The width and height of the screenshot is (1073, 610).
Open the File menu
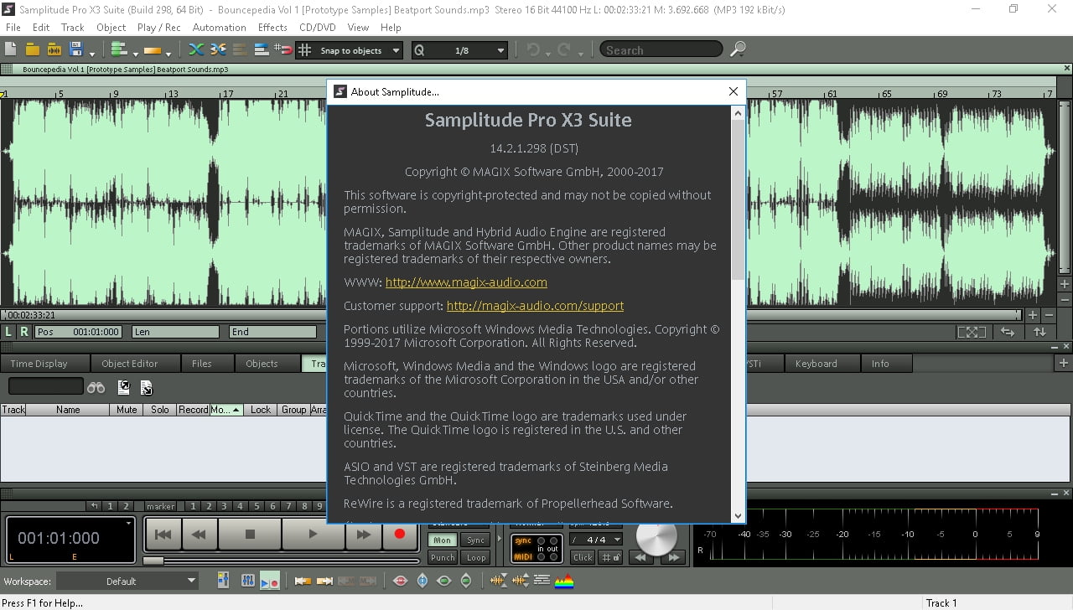(x=13, y=27)
